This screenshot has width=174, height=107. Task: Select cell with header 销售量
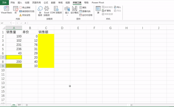pos(14,32)
